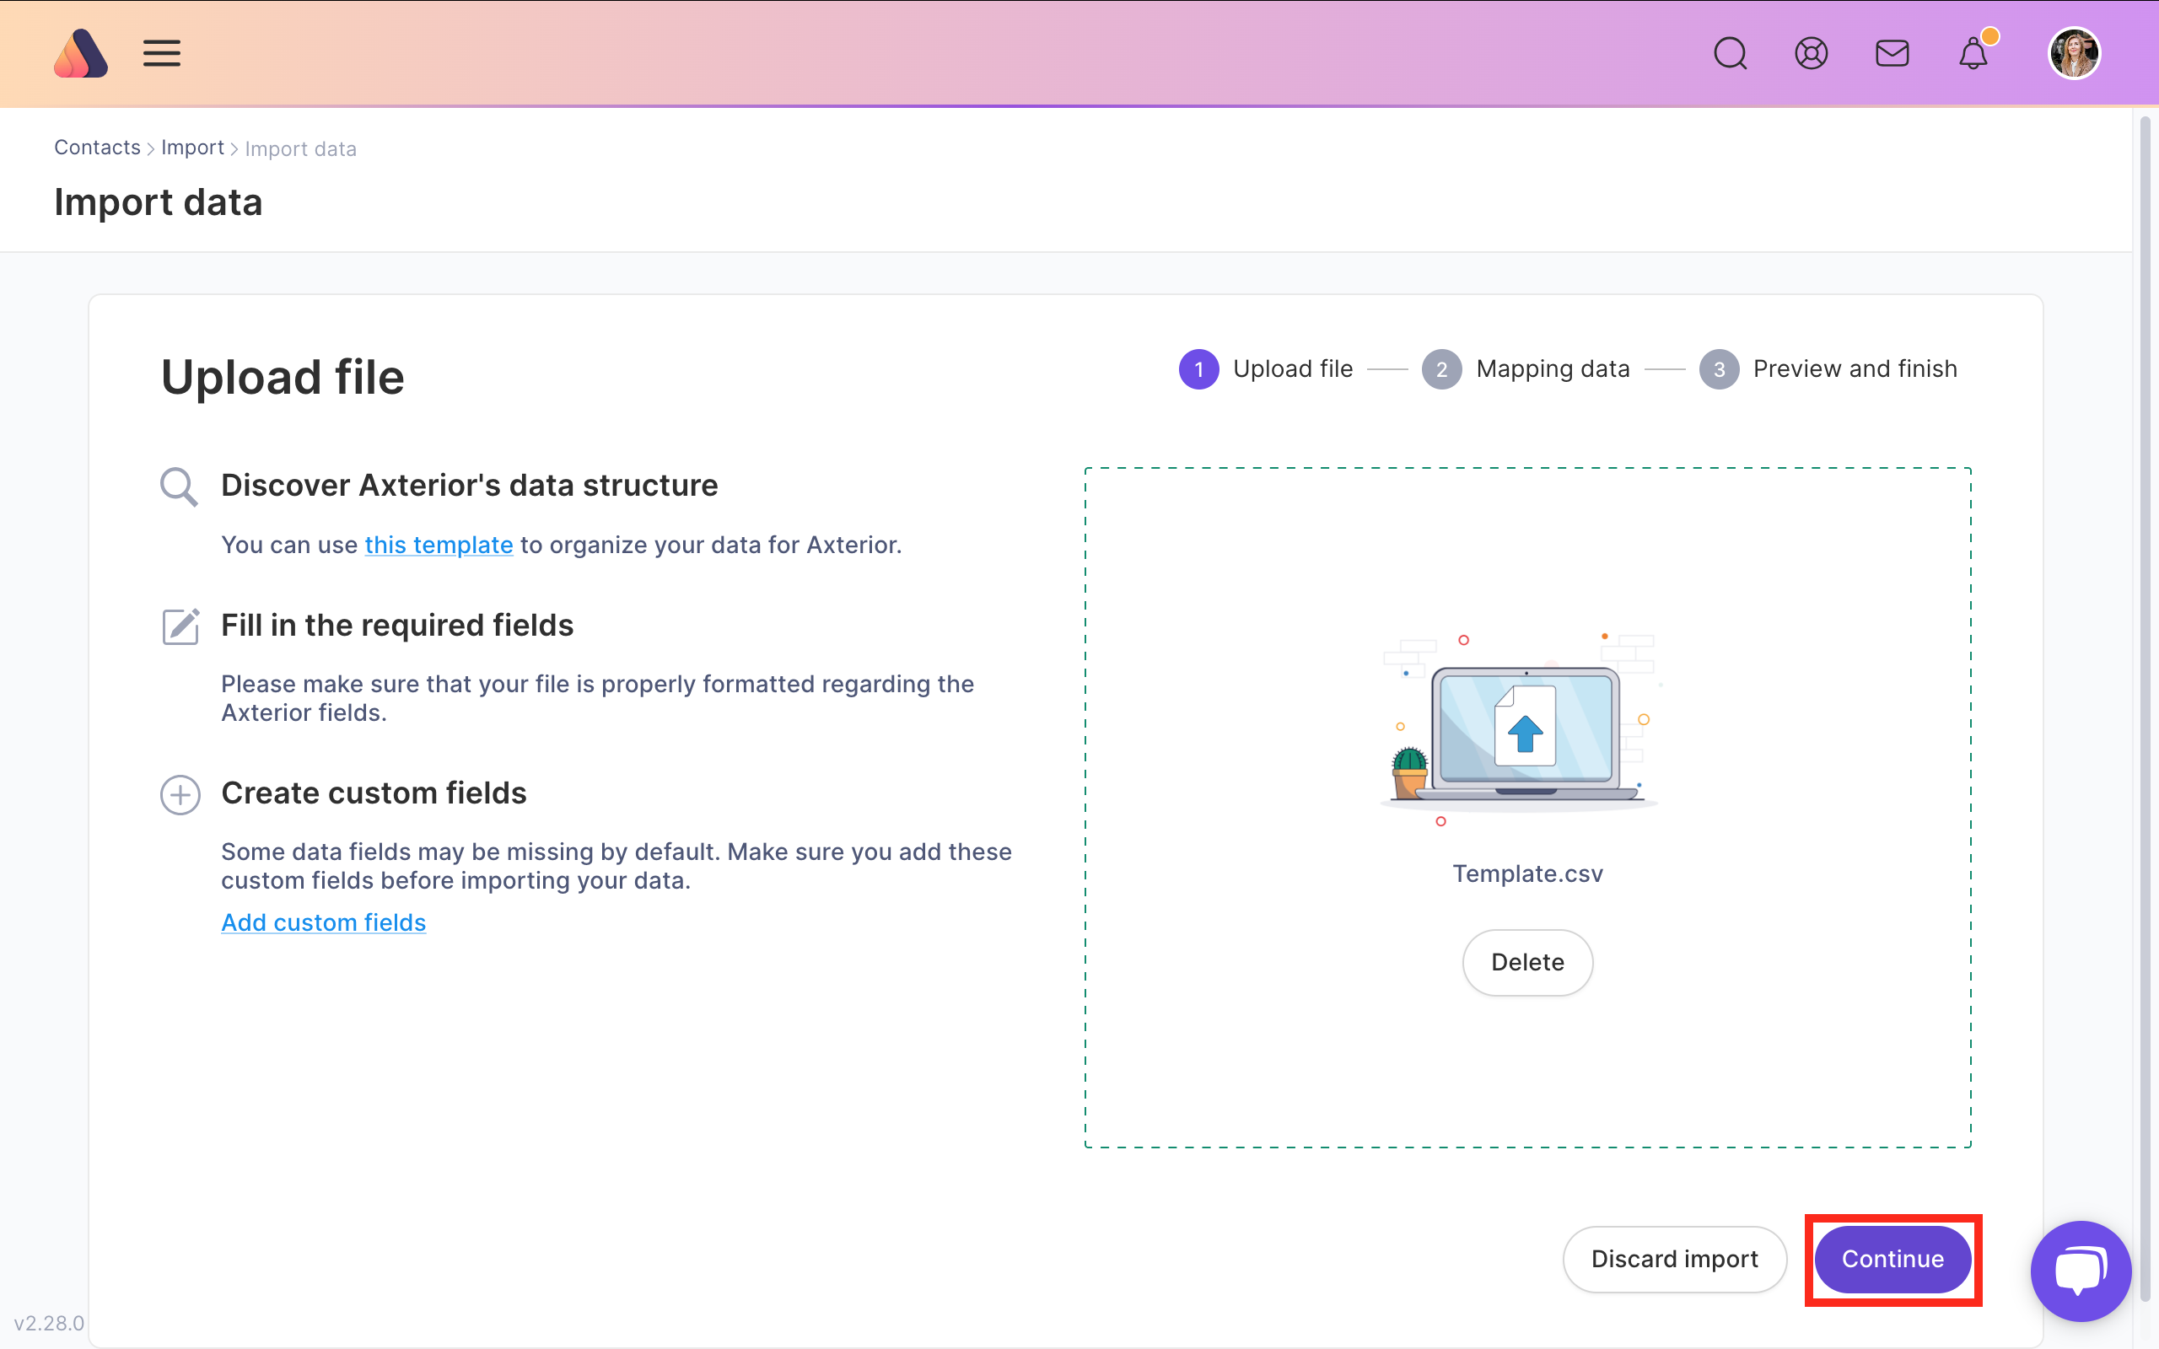
Task: Click the Template.csv file name
Action: pos(1527,873)
